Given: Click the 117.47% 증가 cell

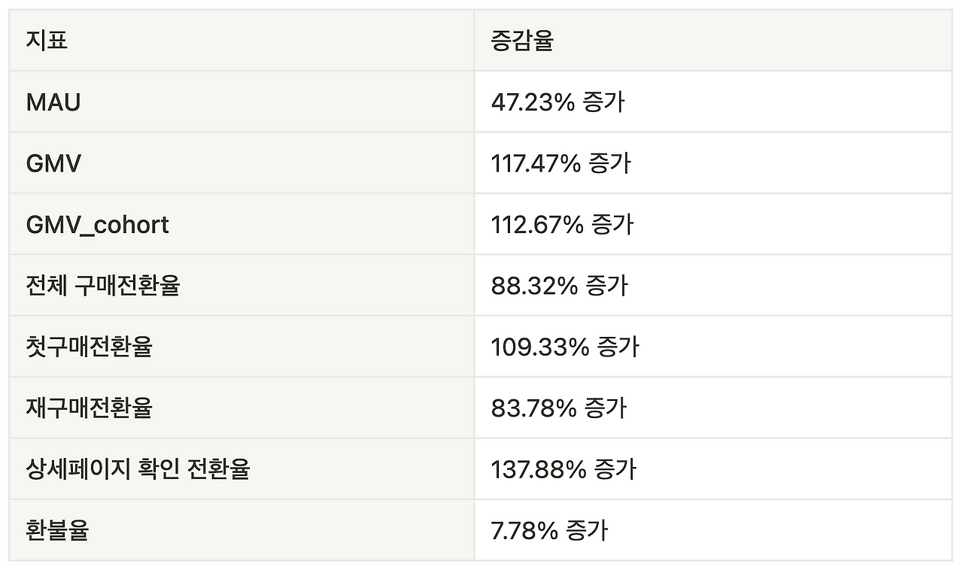Looking at the screenshot, I should [560, 163].
